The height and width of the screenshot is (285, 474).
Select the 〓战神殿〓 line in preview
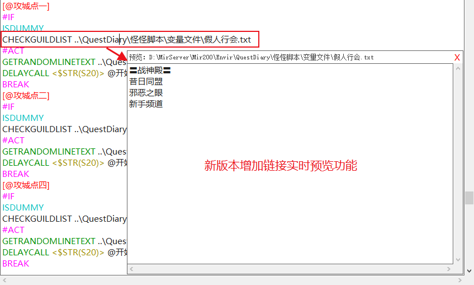coord(150,71)
